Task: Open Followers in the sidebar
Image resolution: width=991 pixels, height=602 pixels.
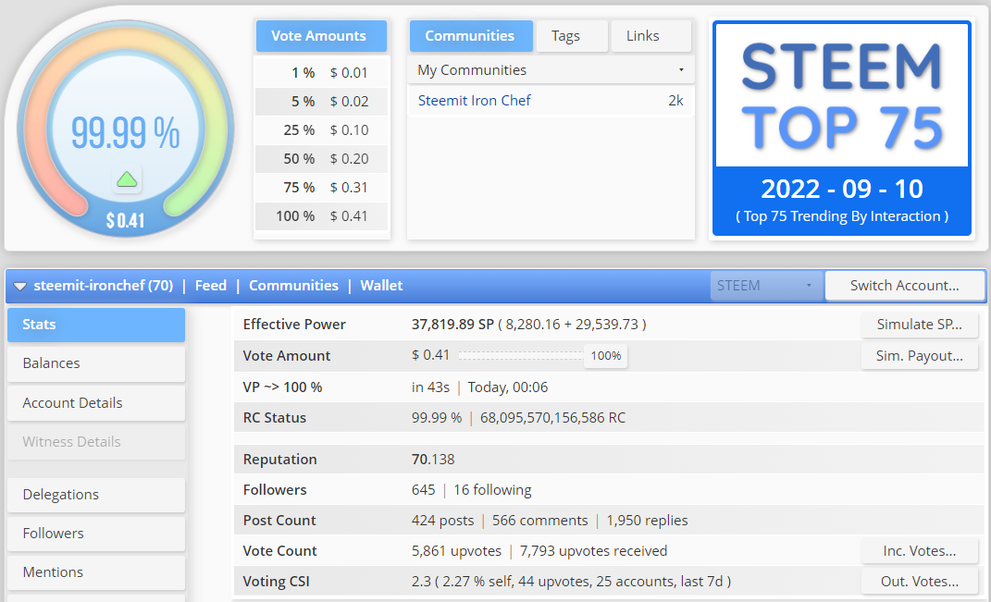Action: pyautogui.click(x=96, y=534)
